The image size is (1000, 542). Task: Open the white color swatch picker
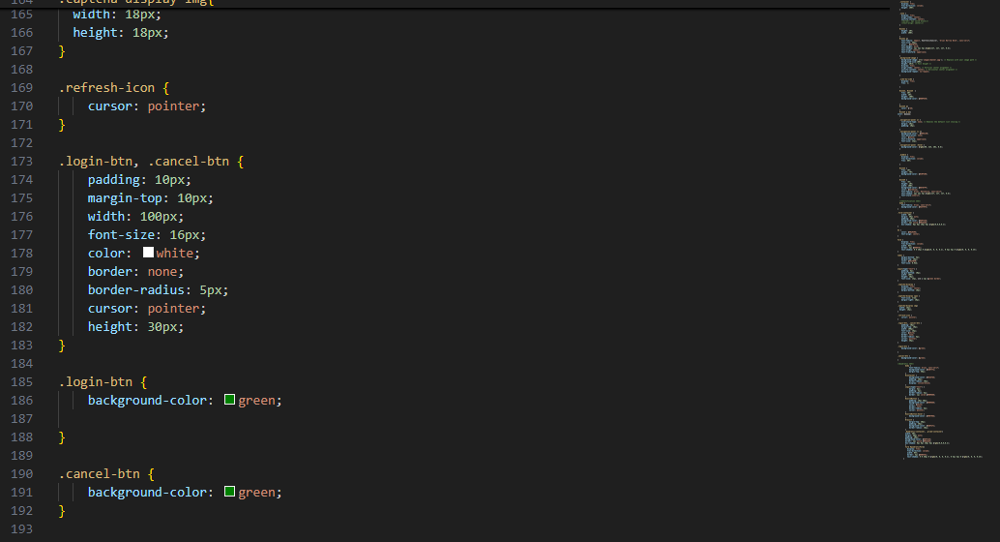pyautogui.click(x=148, y=253)
